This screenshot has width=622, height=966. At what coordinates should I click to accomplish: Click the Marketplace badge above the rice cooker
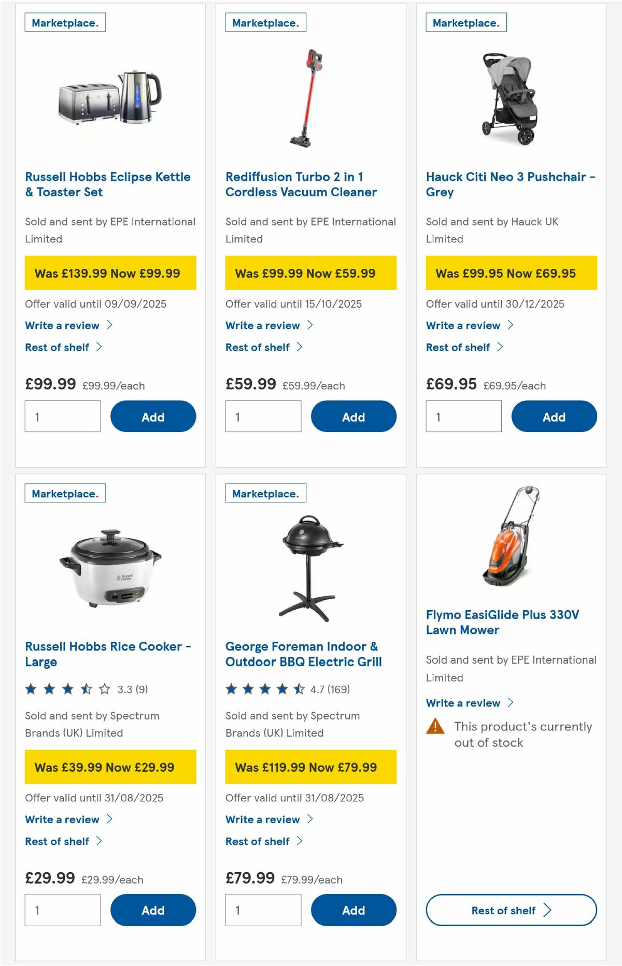(x=65, y=494)
